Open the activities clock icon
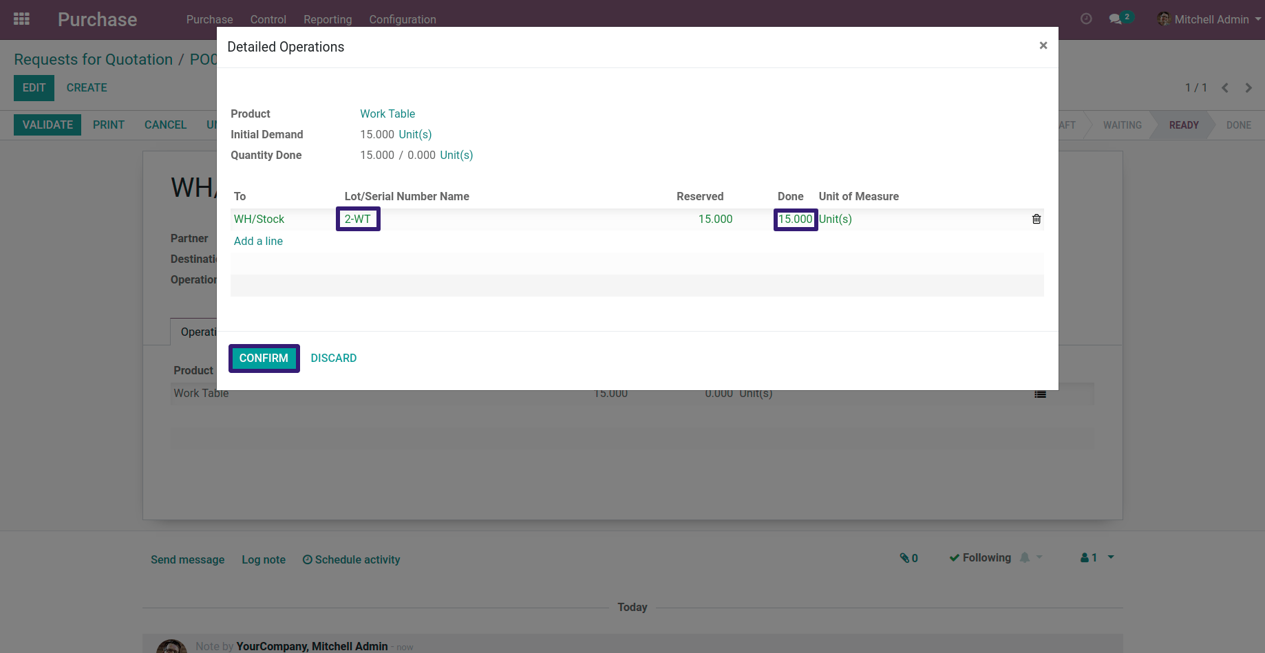The image size is (1265, 653). coord(1086,19)
